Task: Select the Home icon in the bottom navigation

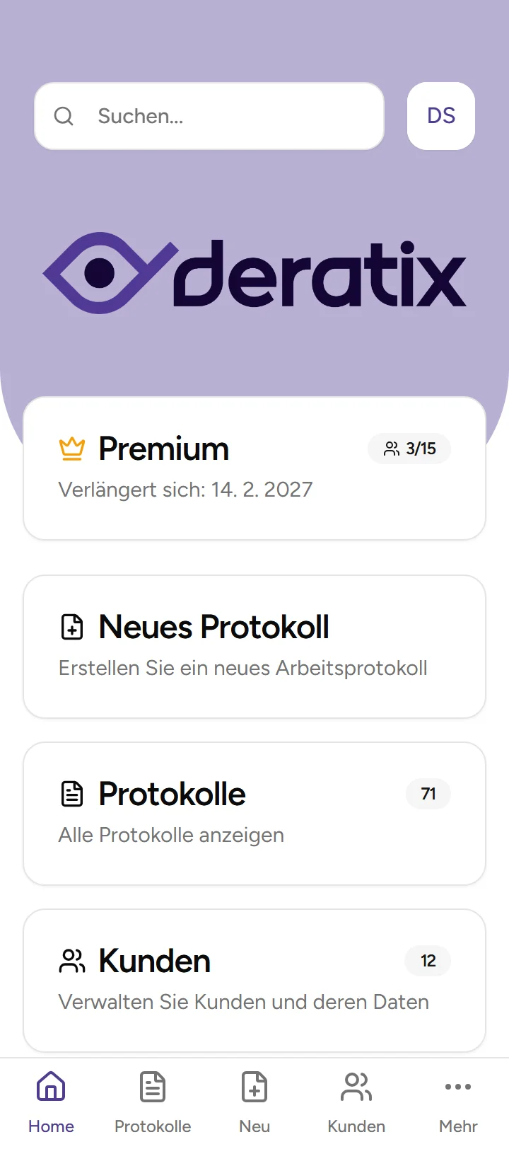Action: tap(50, 1086)
